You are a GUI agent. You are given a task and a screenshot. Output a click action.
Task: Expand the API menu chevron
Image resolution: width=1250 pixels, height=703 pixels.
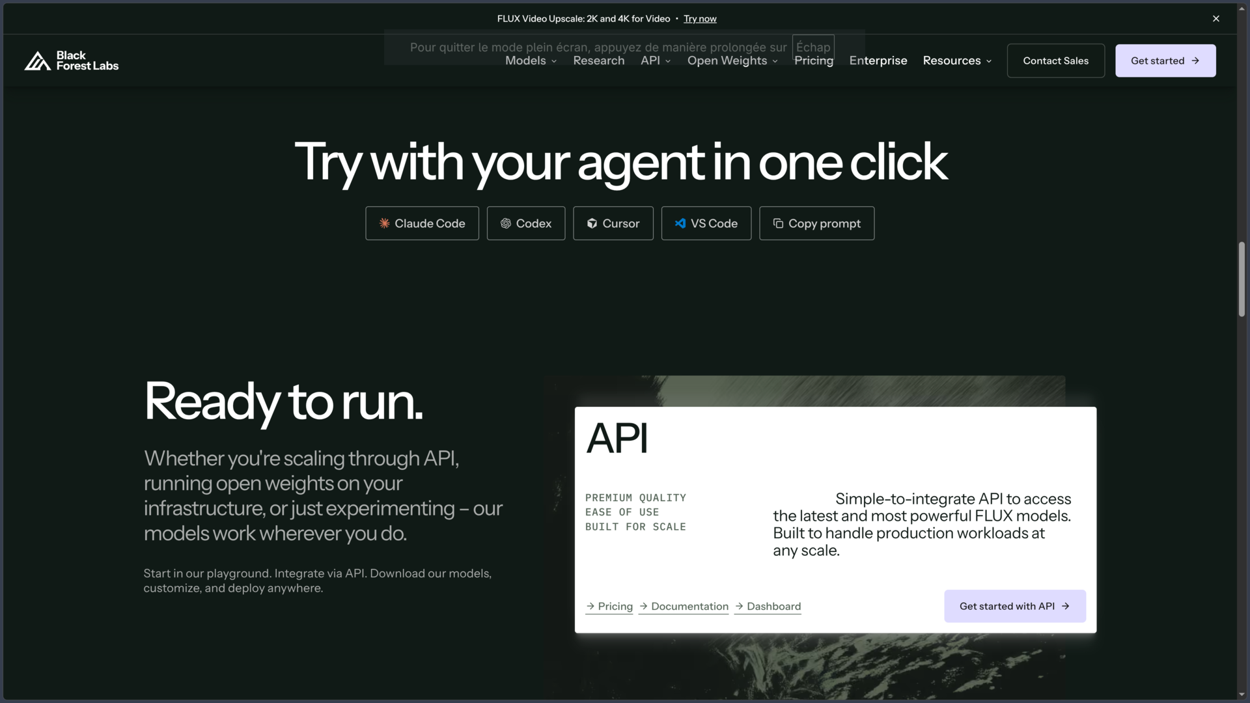point(668,61)
